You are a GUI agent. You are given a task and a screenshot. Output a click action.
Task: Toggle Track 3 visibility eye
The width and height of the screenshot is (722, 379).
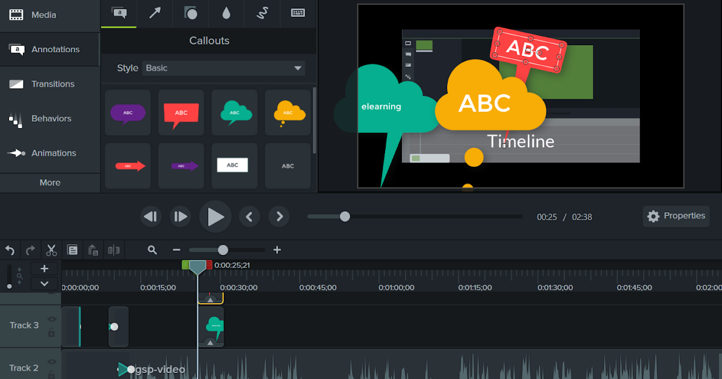(x=52, y=319)
